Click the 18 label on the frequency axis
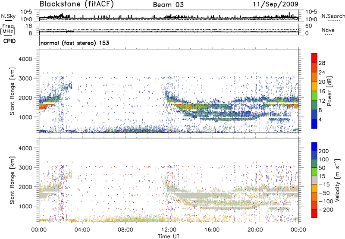Viewport: 345px width, 239px height. coord(29,26)
